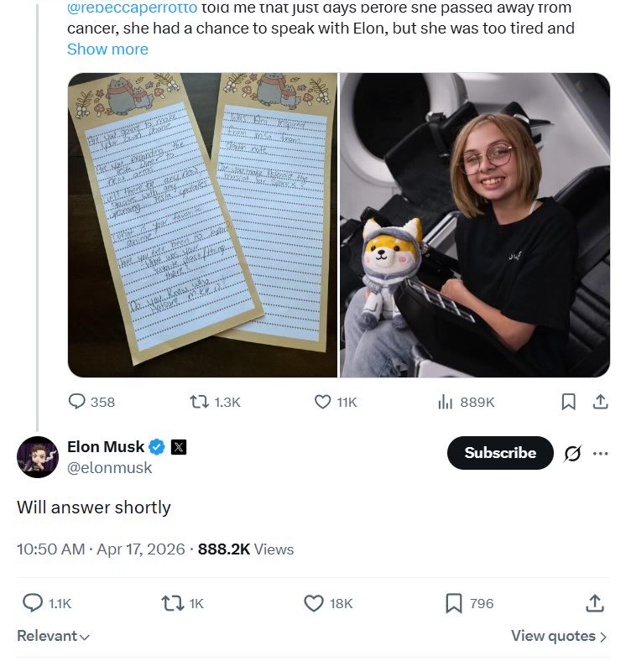Repost the quoted post with 1.3K reposts

200,402
